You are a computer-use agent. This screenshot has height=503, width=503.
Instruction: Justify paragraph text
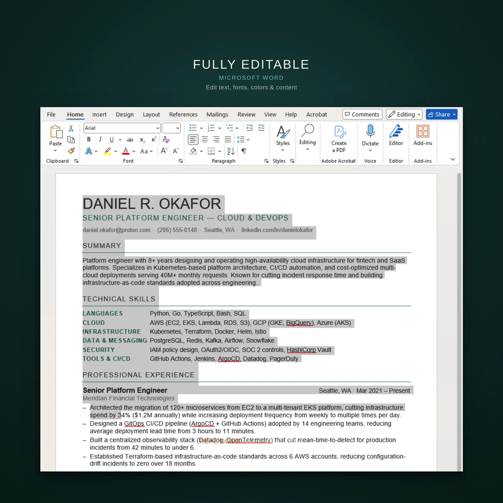pos(228,139)
